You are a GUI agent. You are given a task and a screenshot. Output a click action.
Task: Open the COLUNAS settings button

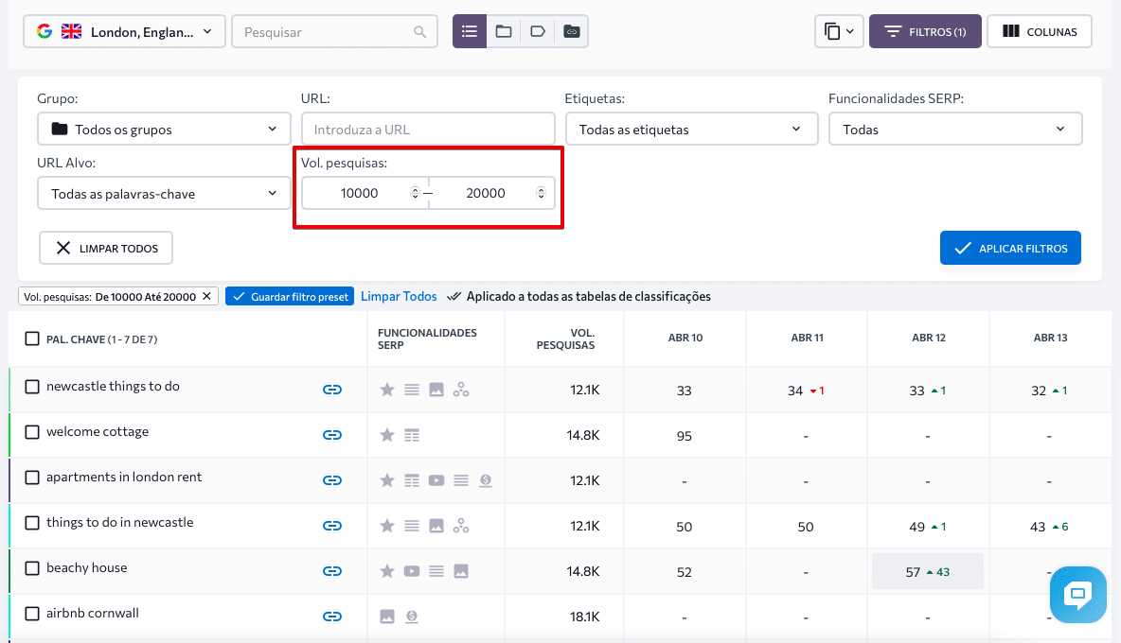(x=1040, y=31)
